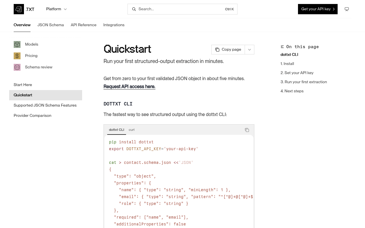Click the Copy page button
Screen dimensions: 365x228
(228, 50)
